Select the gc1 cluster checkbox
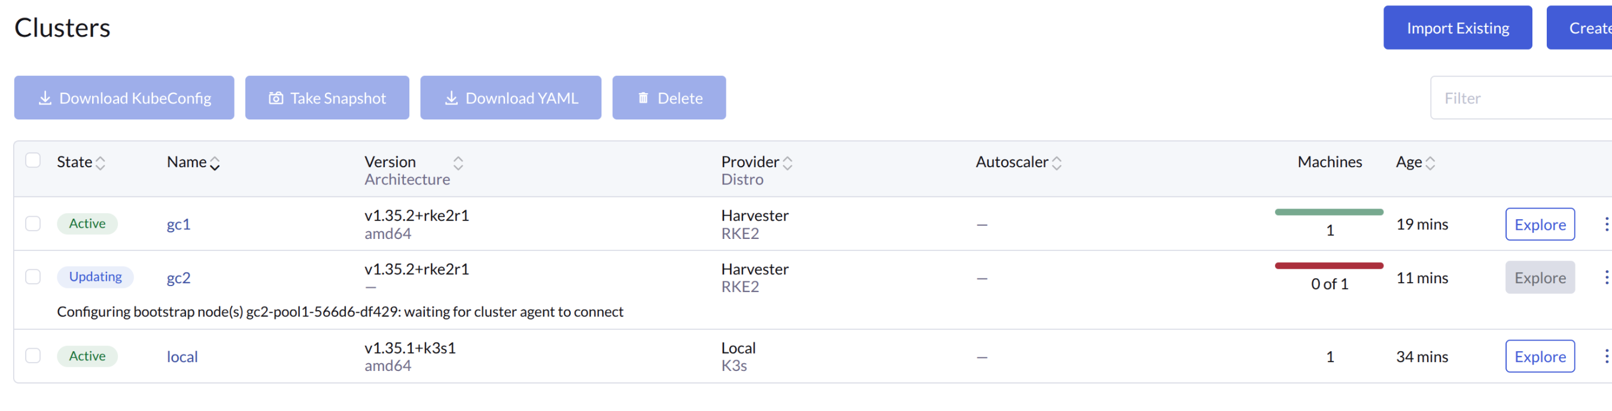Screen dimensions: 1612x411 [x=33, y=223]
